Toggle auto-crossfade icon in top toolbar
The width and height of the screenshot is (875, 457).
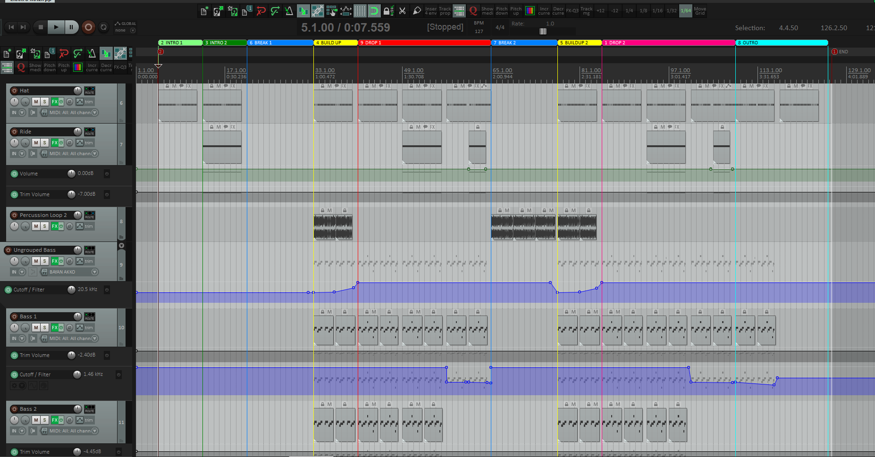click(x=303, y=11)
